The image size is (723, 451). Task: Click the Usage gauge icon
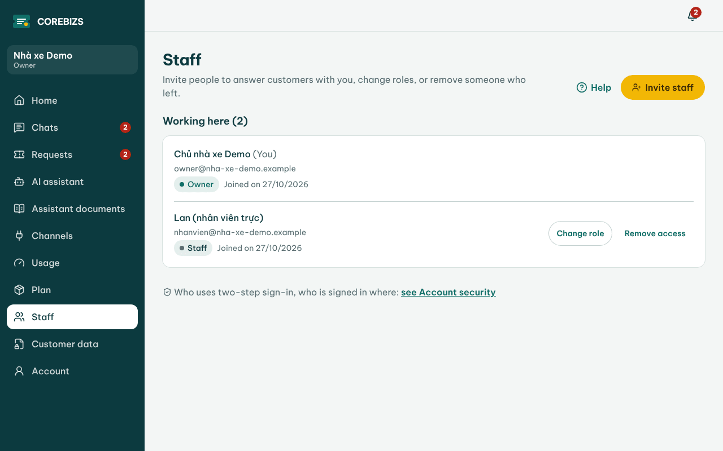point(19,263)
